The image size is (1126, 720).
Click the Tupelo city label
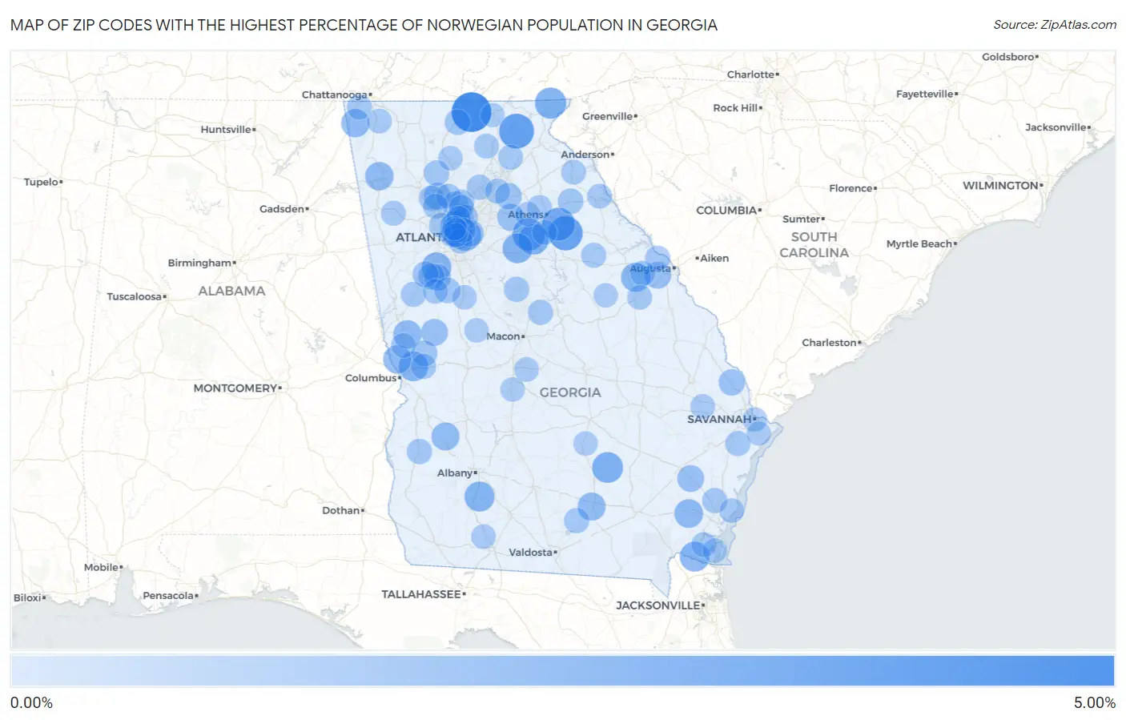click(x=41, y=182)
